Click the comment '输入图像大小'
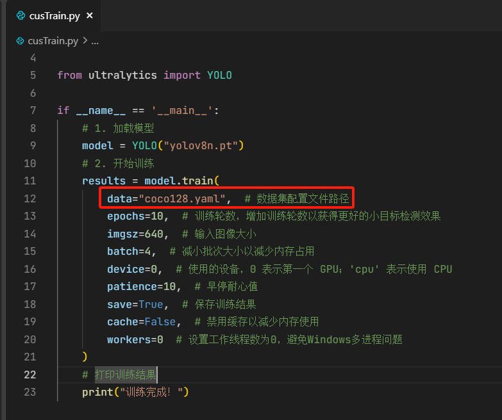Viewport: 502px width, 420px height. (225, 234)
